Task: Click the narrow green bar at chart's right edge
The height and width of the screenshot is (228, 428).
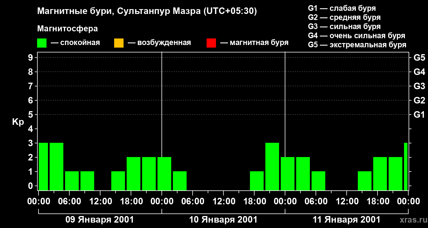Action: coord(405,166)
